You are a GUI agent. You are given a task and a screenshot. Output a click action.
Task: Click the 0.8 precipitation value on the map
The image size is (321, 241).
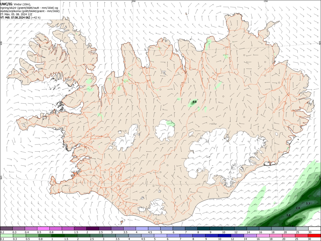(195, 102)
